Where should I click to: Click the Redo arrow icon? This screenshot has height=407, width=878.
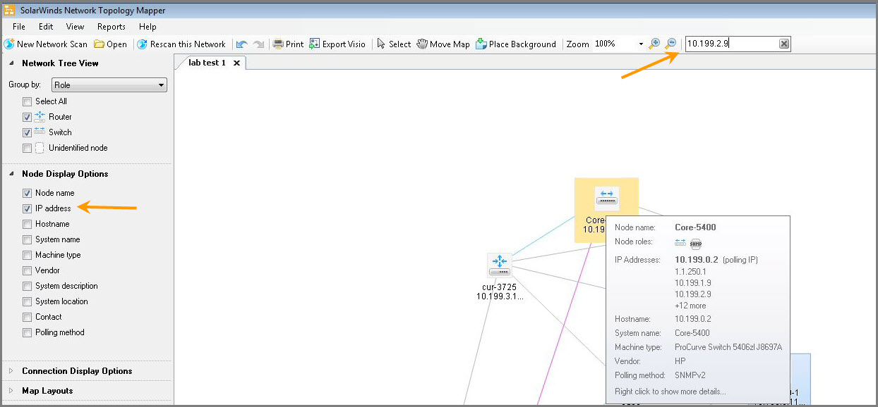coord(258,44)
